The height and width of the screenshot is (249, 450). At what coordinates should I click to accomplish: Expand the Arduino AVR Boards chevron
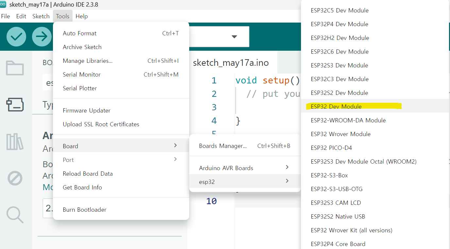point(287,167)
